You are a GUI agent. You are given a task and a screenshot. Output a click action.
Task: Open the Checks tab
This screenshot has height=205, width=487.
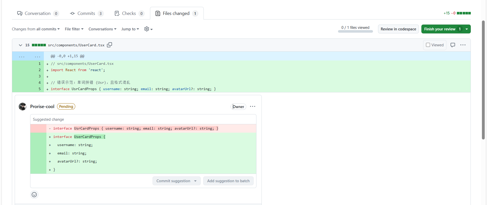[x=129, y=13]
